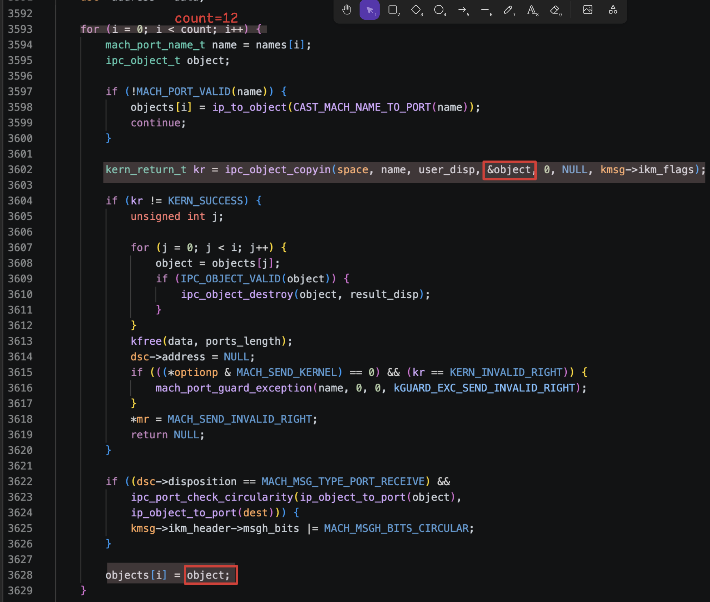Click MACH_SEND_KERNEL constant
The image size is (710, 602).
click(x=287, y=372)
